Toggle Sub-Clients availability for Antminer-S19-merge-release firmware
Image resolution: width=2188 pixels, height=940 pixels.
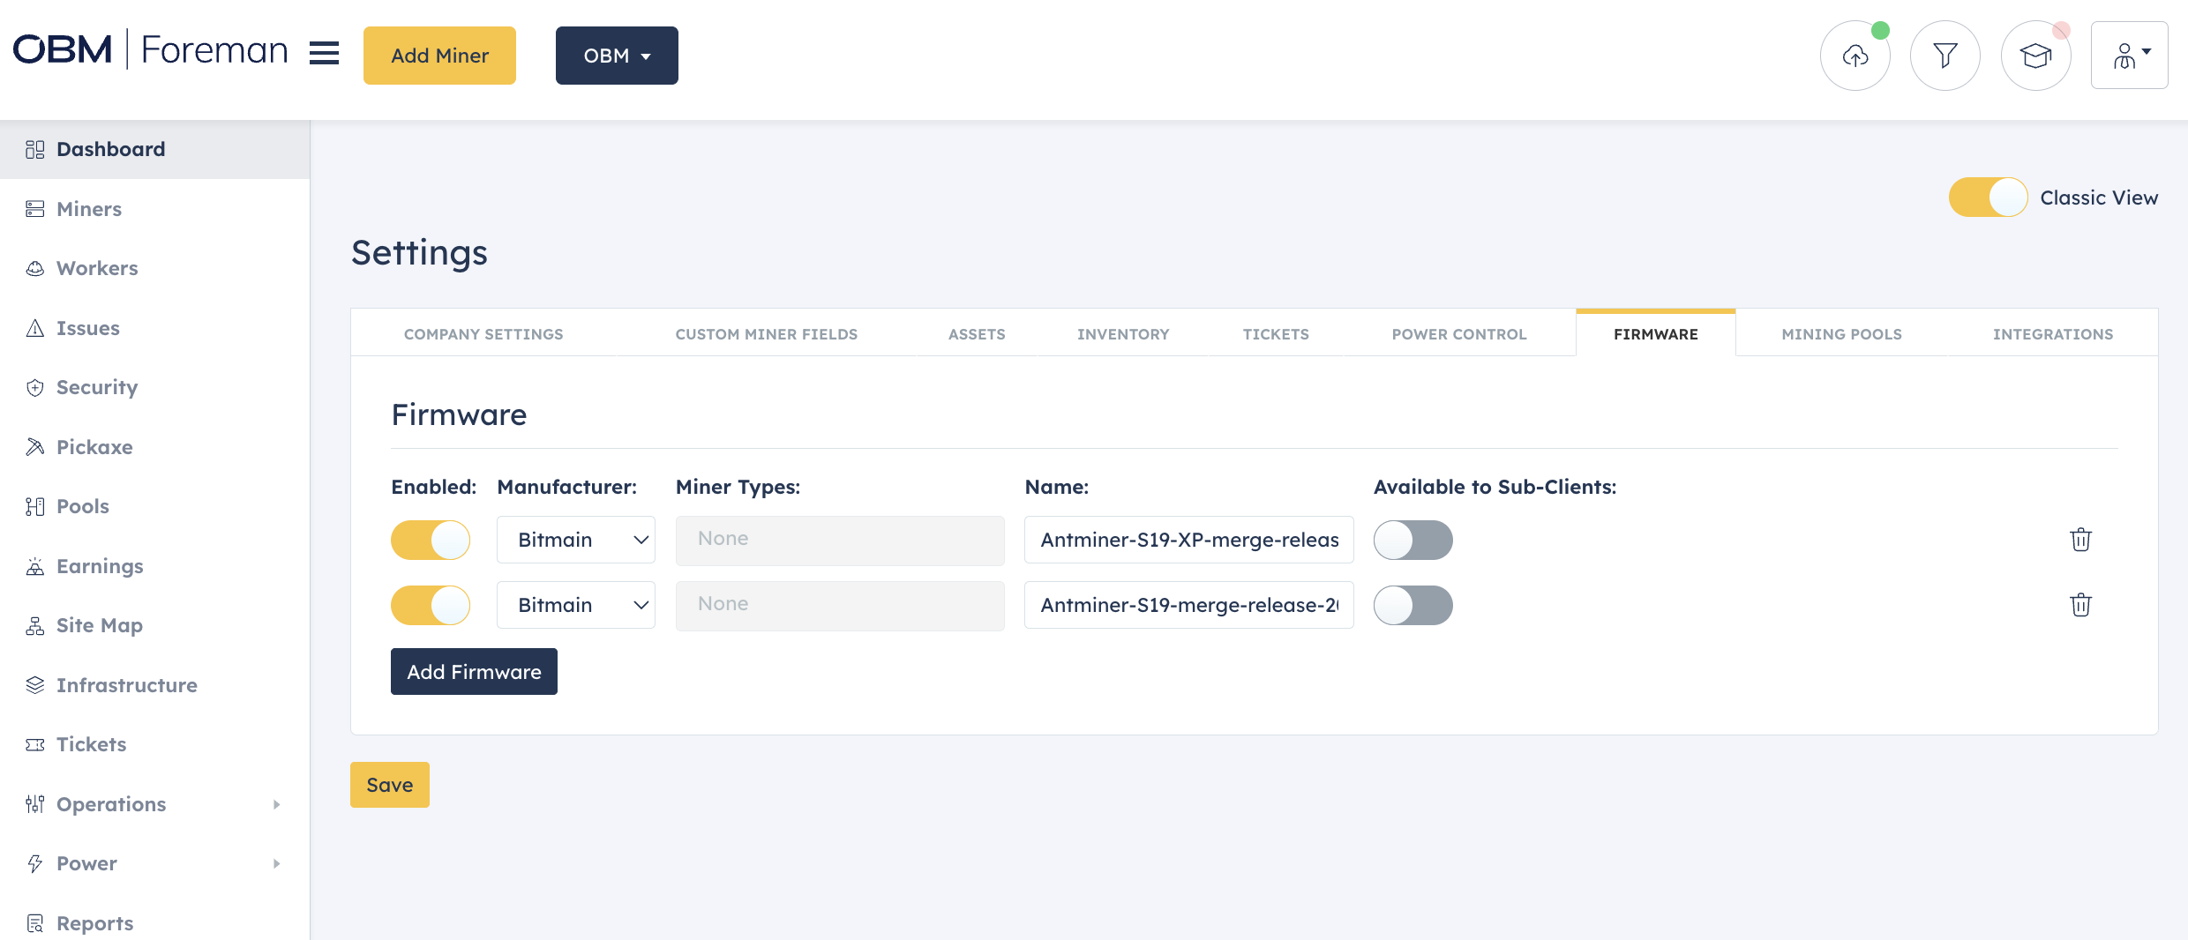(x=1412, y=605)
